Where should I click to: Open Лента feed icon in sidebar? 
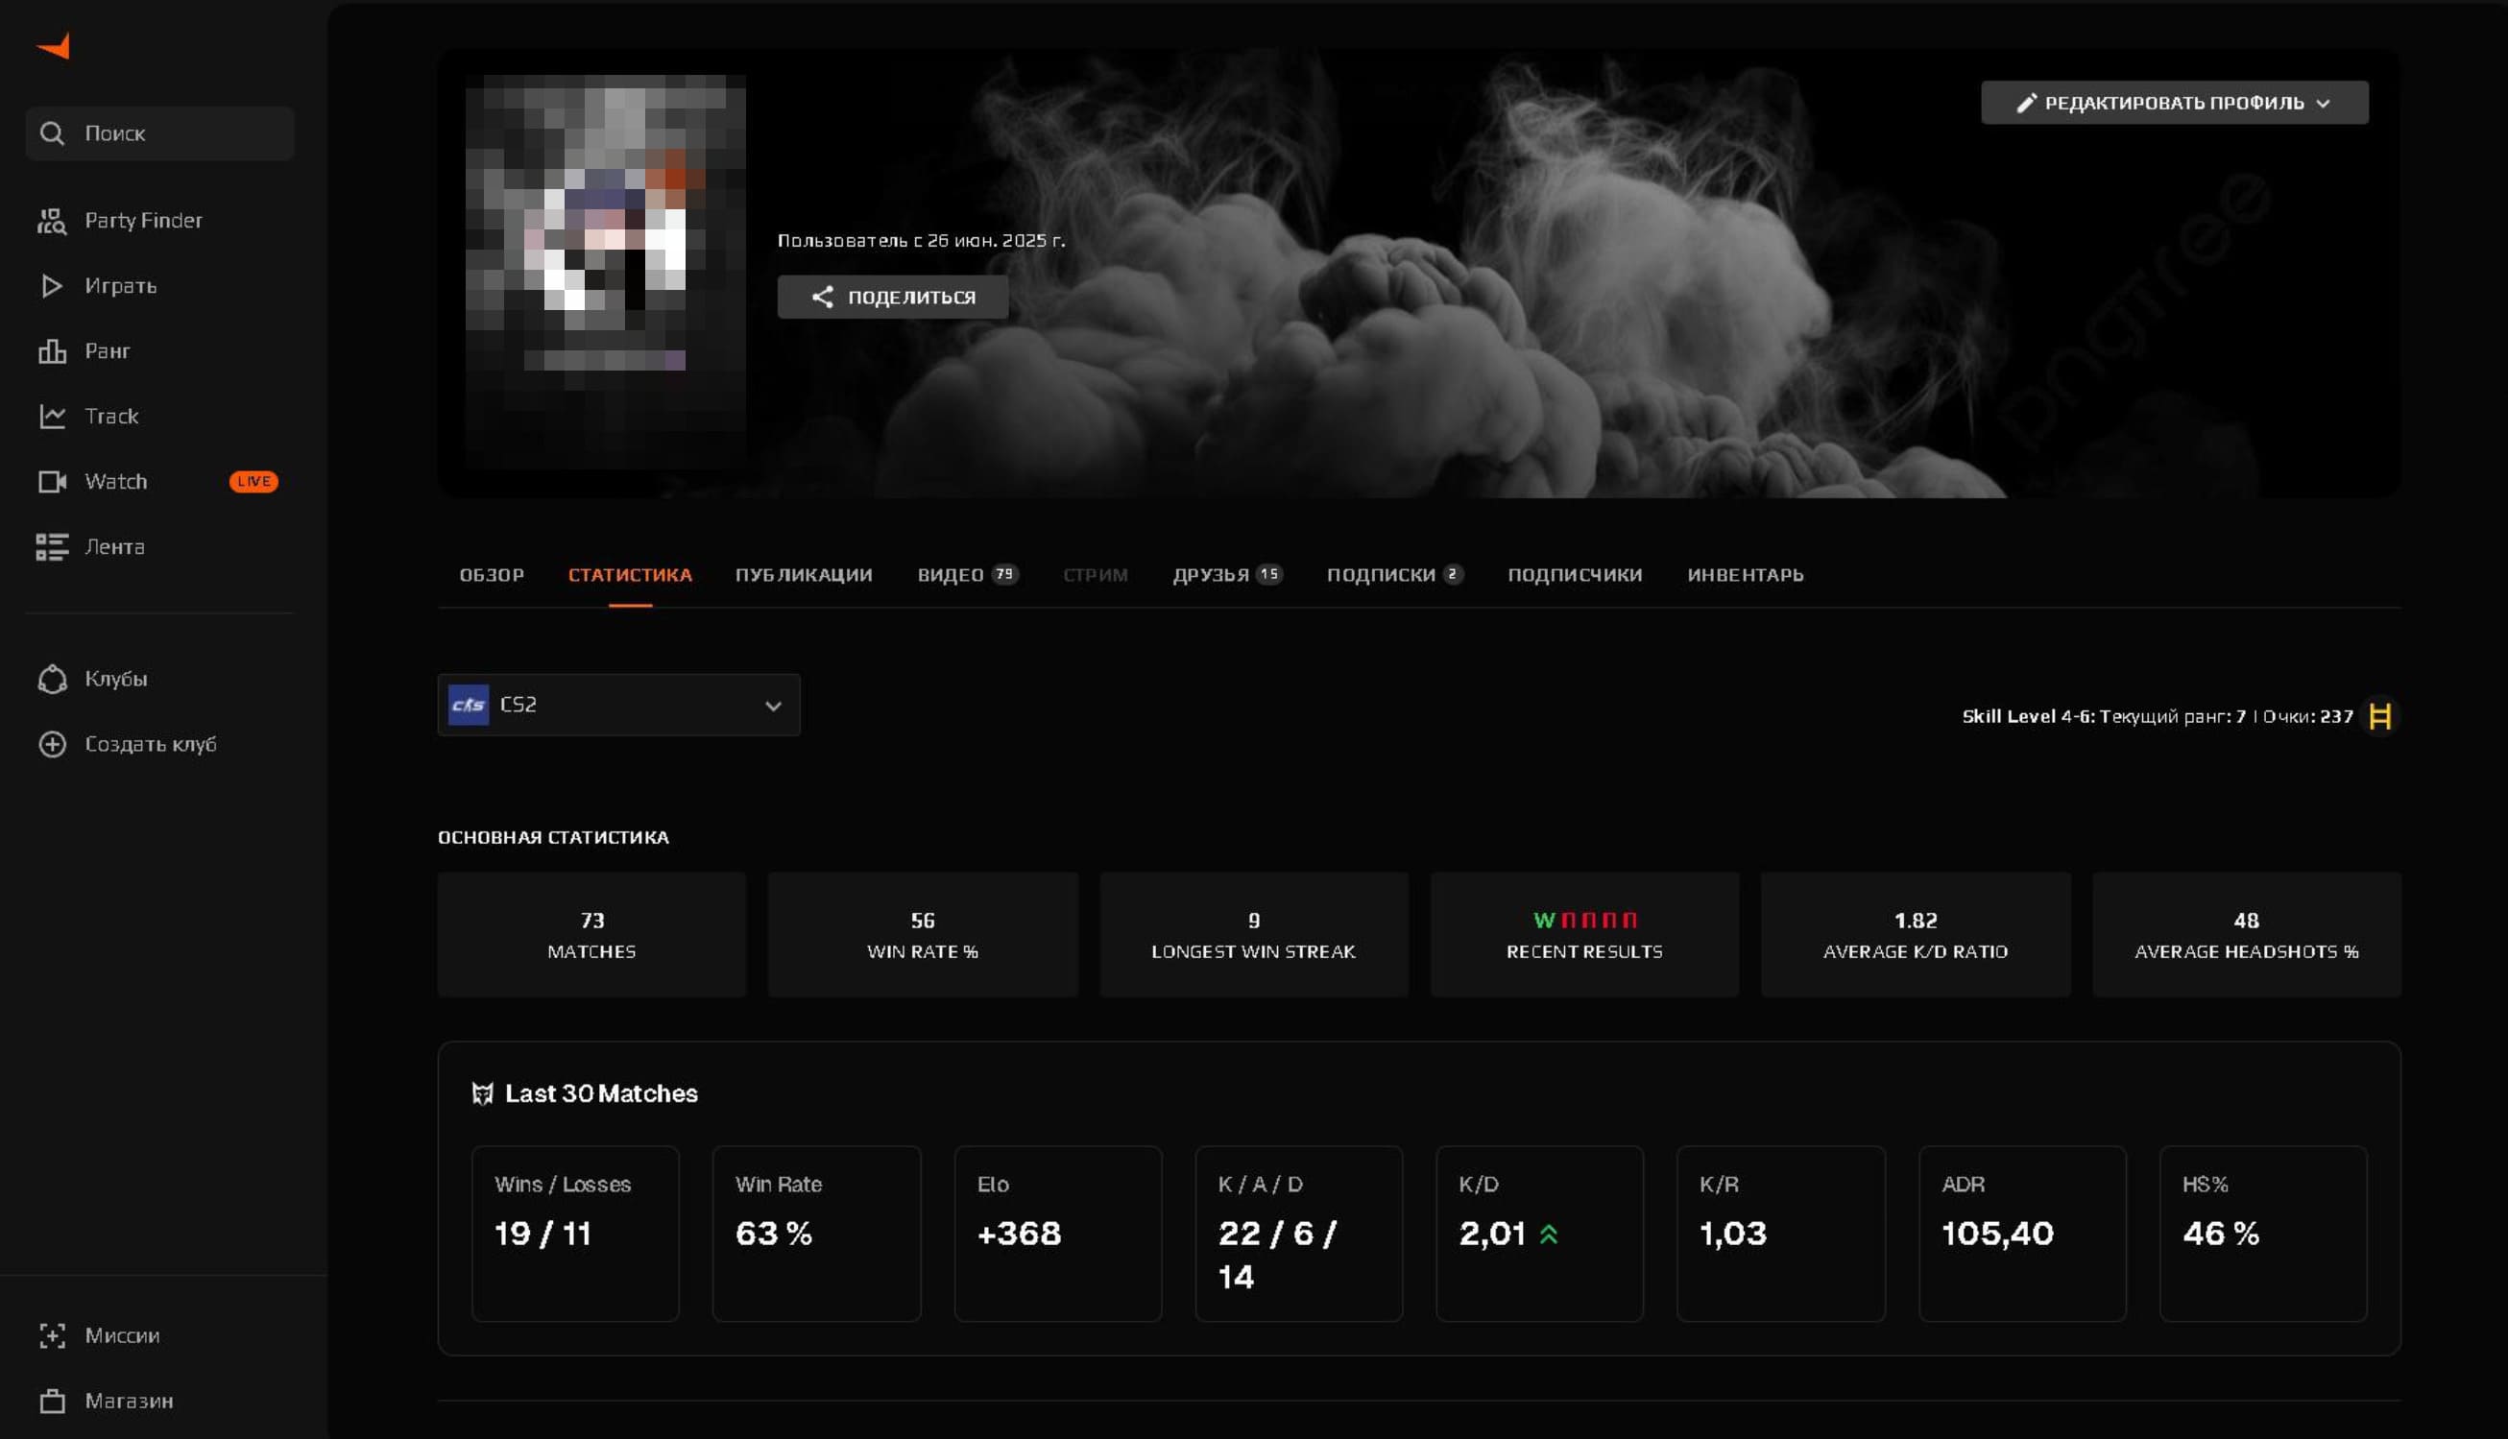pos(52,546)
